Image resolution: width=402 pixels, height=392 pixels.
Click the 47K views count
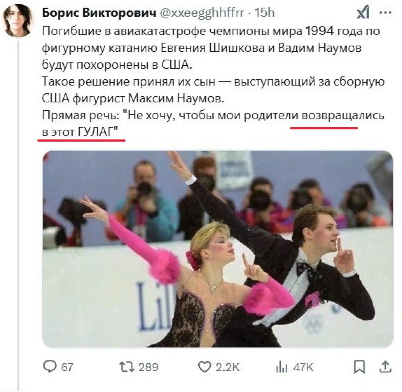click(x=303, y=367)
